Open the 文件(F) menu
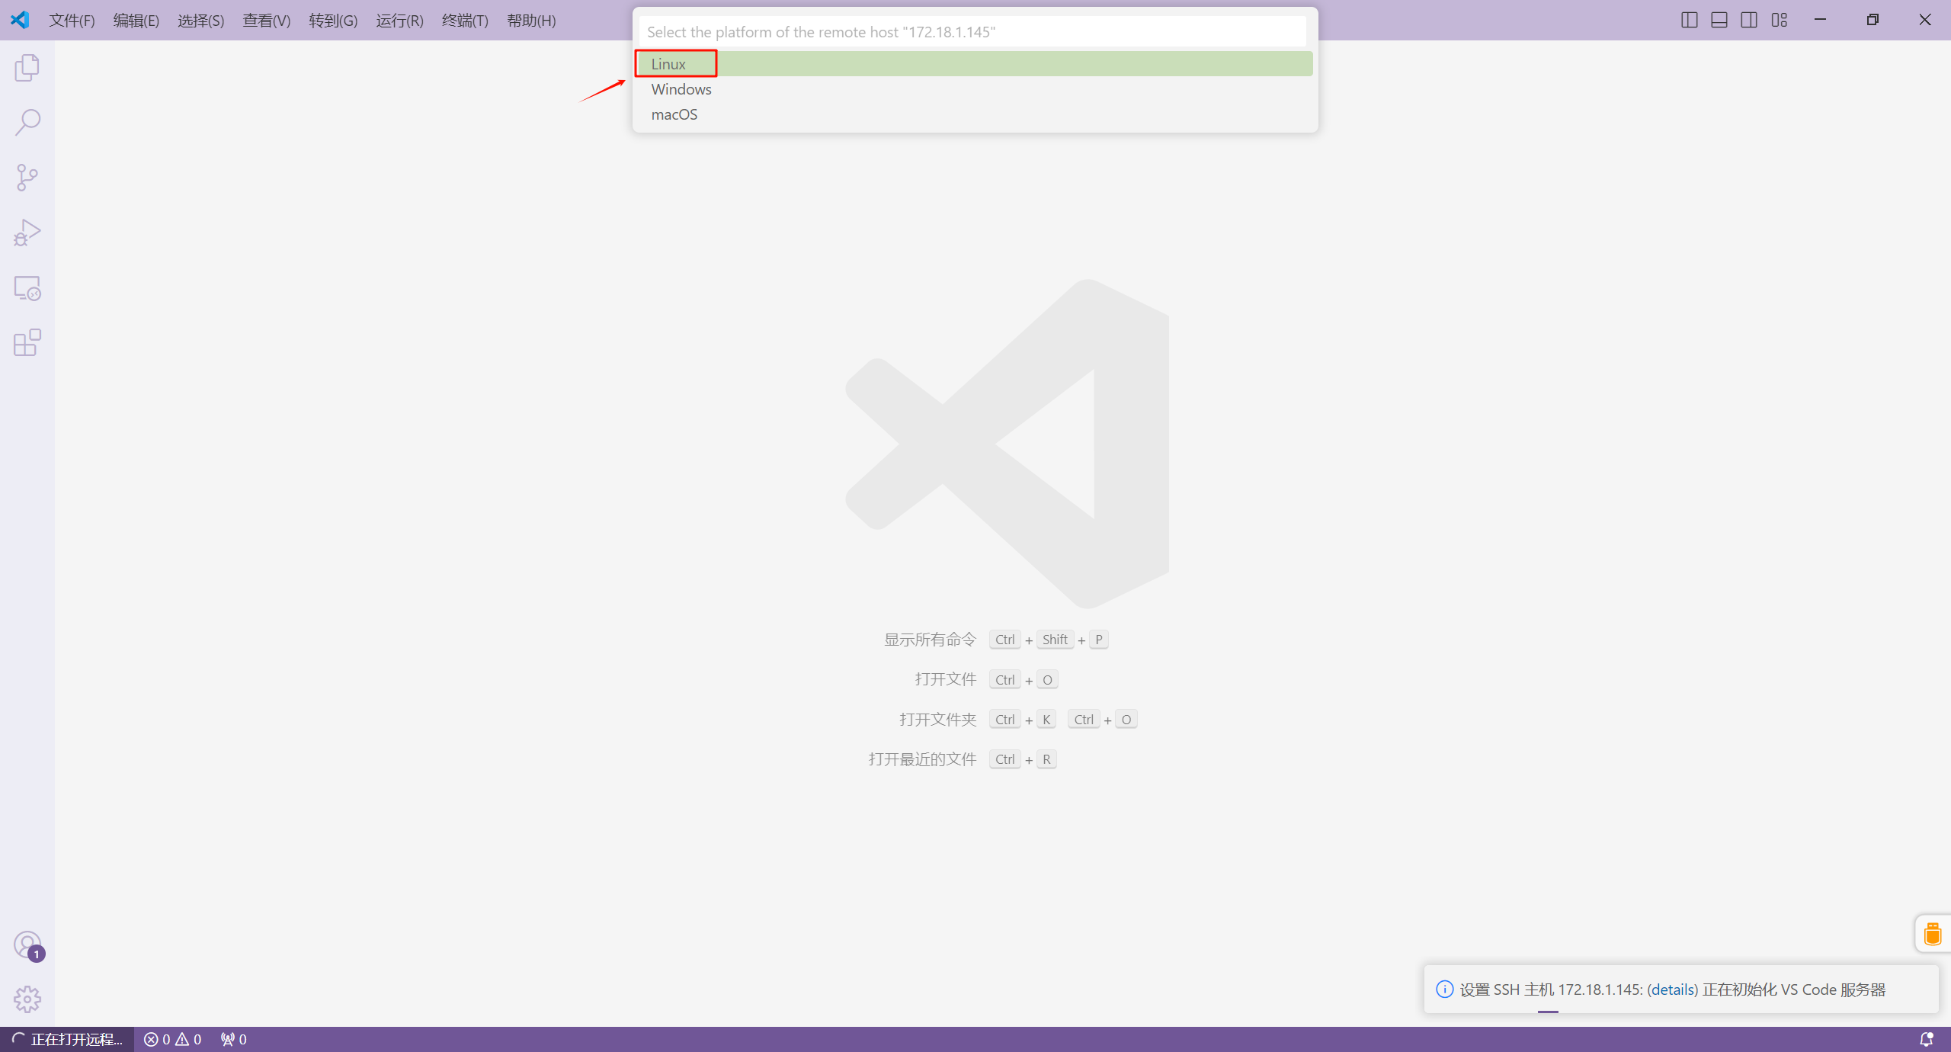This screenshot has height=1052, width=1951. pyautogui.click(x=72, y=21)
